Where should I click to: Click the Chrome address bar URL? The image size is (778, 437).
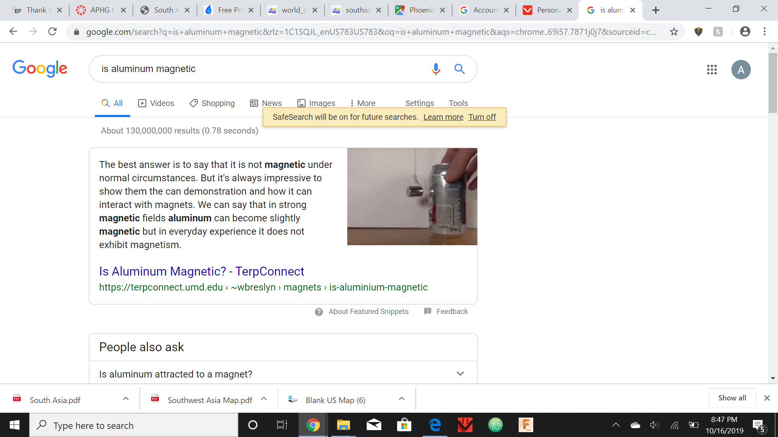click(x=371, y=32)
